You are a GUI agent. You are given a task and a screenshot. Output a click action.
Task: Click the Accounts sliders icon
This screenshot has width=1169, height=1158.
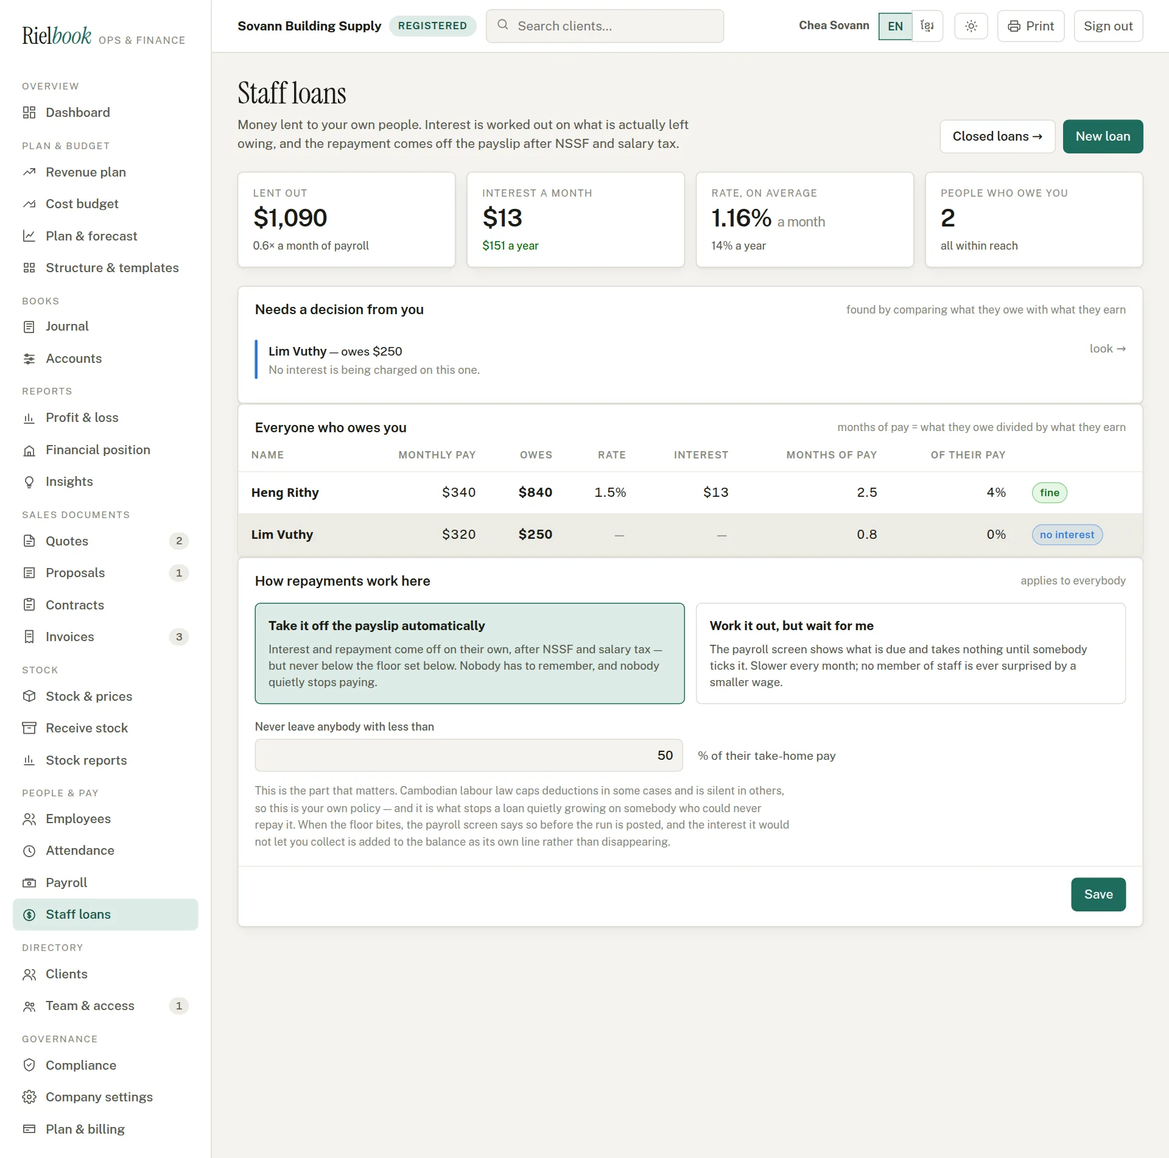click(x=29, y=359)
